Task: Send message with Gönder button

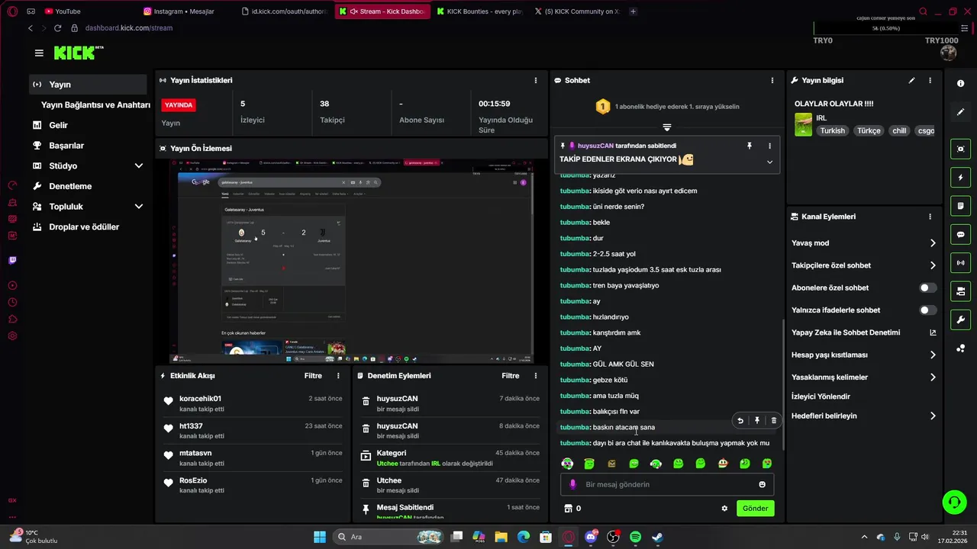Action: click(755, 508)
